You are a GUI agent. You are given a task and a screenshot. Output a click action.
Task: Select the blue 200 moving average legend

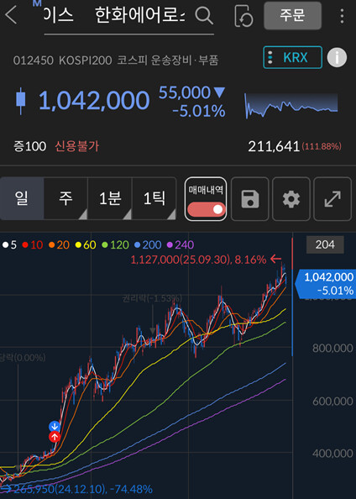point(148,244)
